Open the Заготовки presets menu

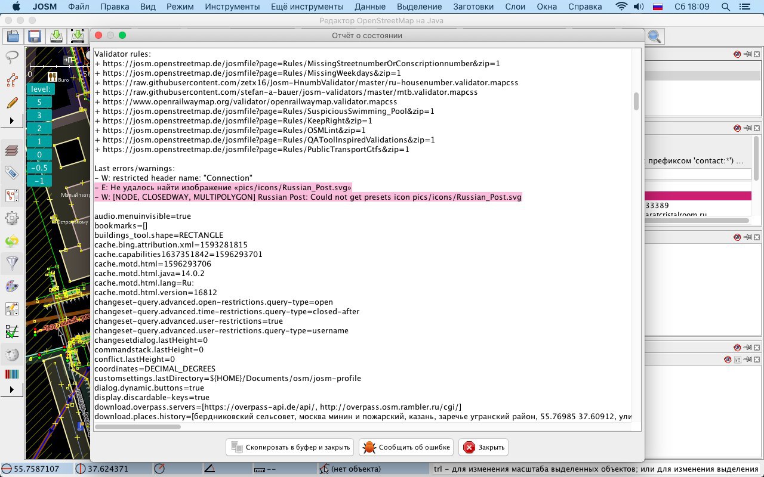(x=473, y=7)
